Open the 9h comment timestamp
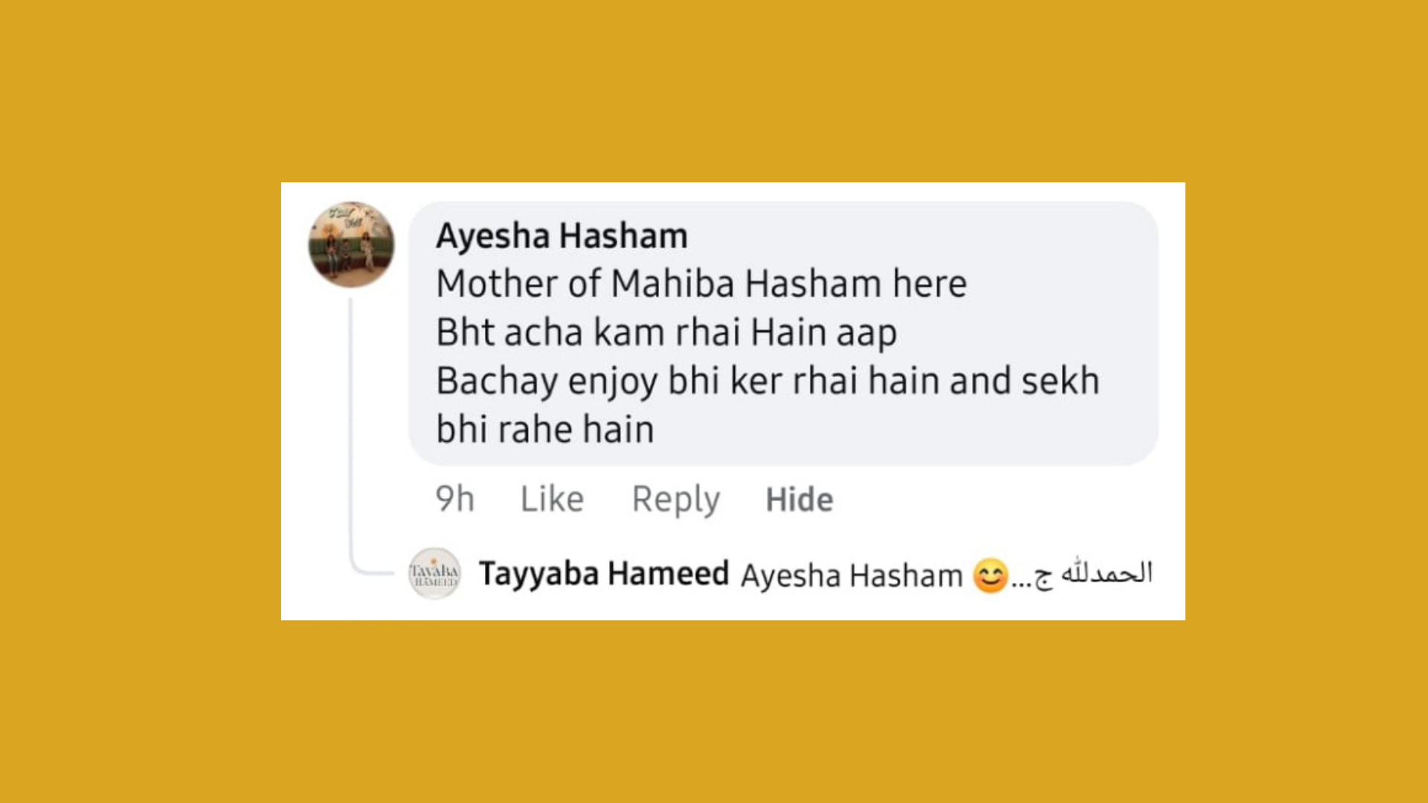 [454, 499]
